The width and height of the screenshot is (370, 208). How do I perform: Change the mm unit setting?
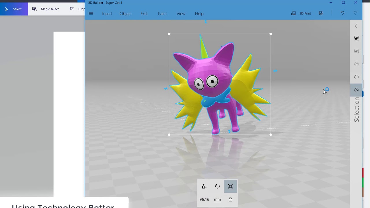217,199
